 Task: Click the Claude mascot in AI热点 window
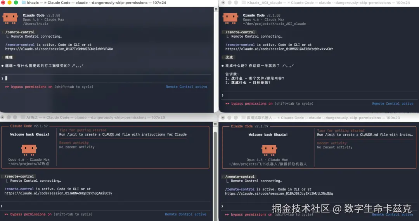29,150
